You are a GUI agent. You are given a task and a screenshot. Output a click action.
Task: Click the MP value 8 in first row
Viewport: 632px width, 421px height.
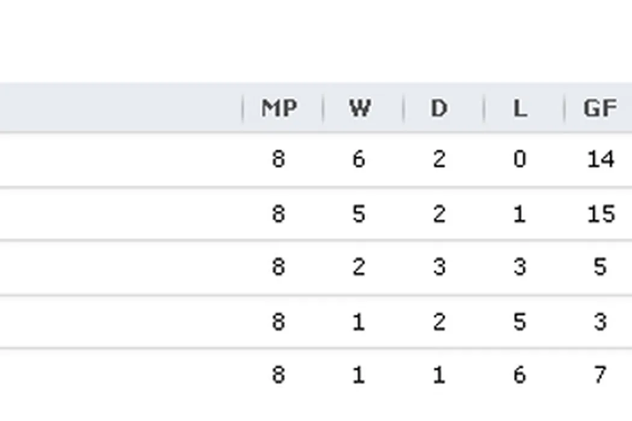pyautogui.click(x=278, y=159)
